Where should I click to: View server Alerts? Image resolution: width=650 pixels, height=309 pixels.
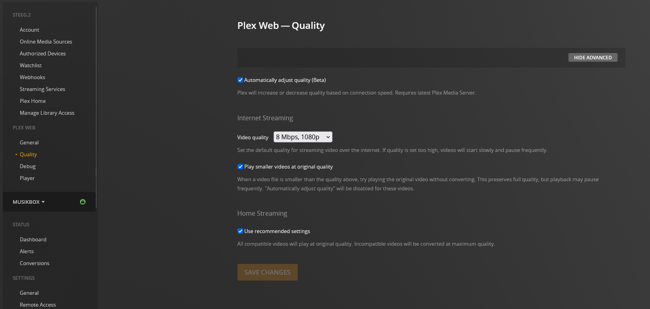point(27,251)
